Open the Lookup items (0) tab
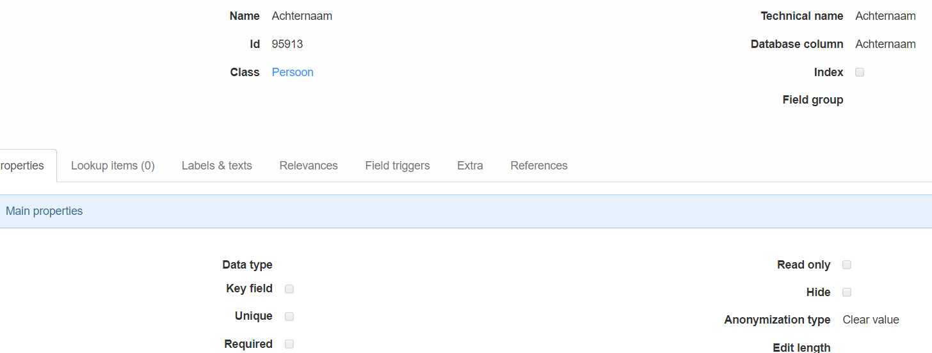This screenshot has height=353, width=932. coord(113,166)
